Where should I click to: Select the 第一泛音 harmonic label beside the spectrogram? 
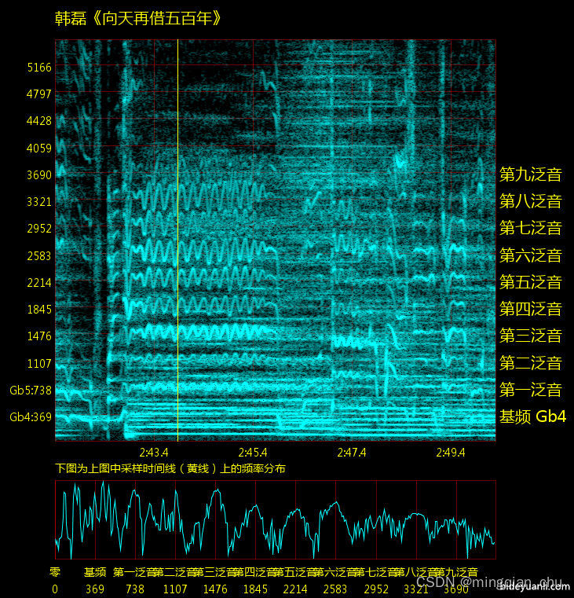[x=531, y=390]
